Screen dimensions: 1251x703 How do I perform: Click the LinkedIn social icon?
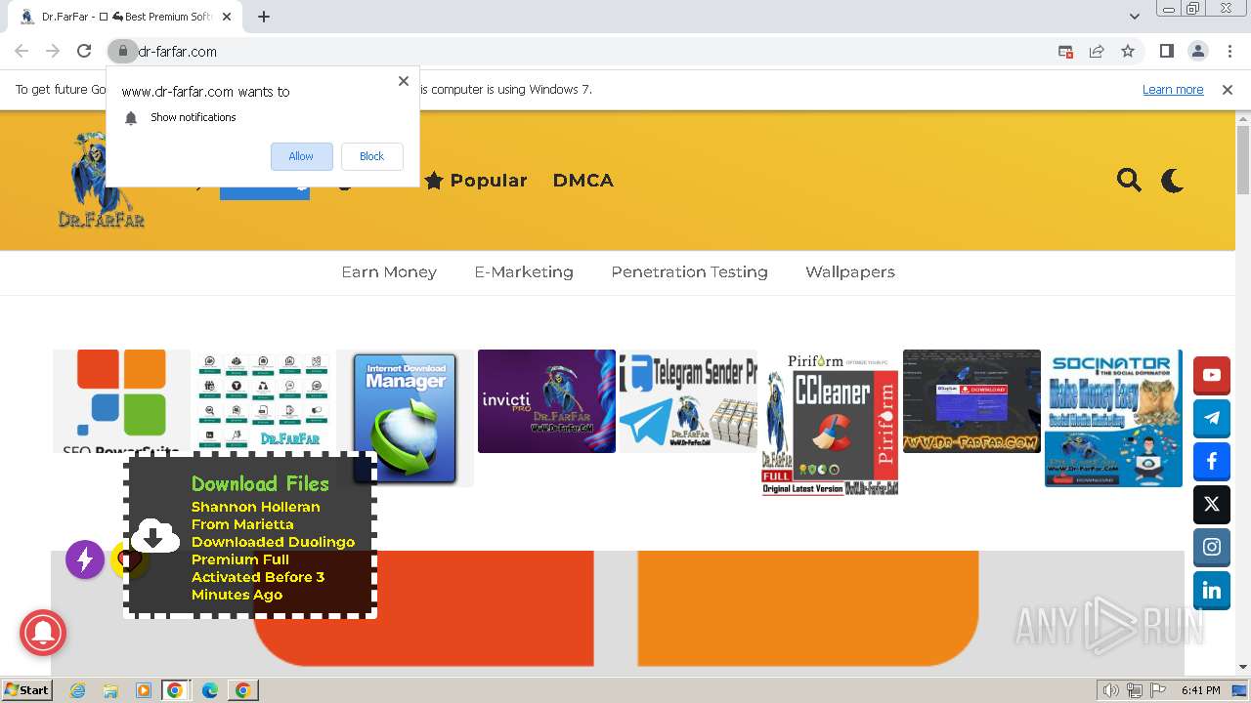pos(1212,590)
